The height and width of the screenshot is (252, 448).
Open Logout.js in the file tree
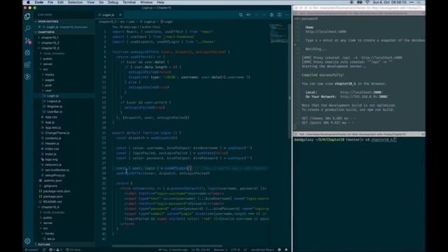54,101
